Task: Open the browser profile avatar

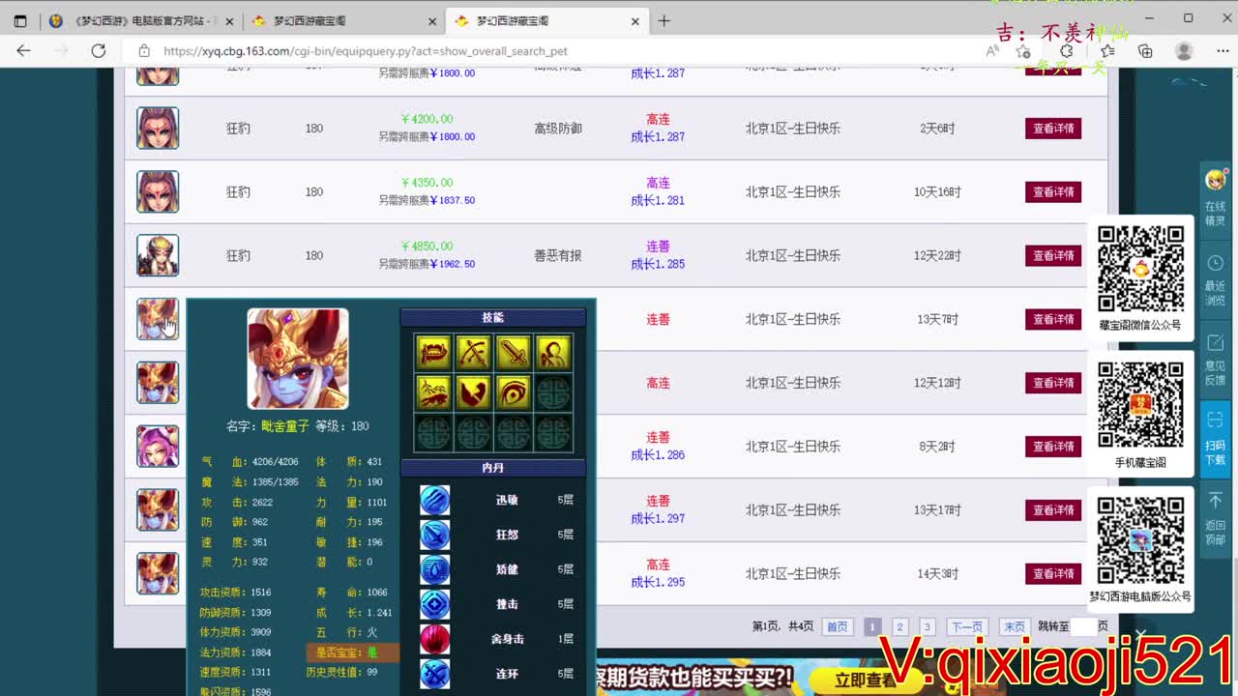Action: 1184,51
